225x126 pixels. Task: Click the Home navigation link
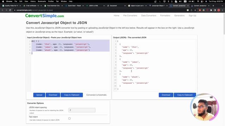tap(116, 15)
